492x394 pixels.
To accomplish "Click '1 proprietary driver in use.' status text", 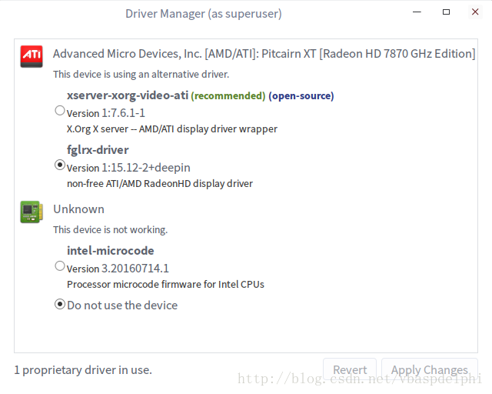I will click(83, 370).
